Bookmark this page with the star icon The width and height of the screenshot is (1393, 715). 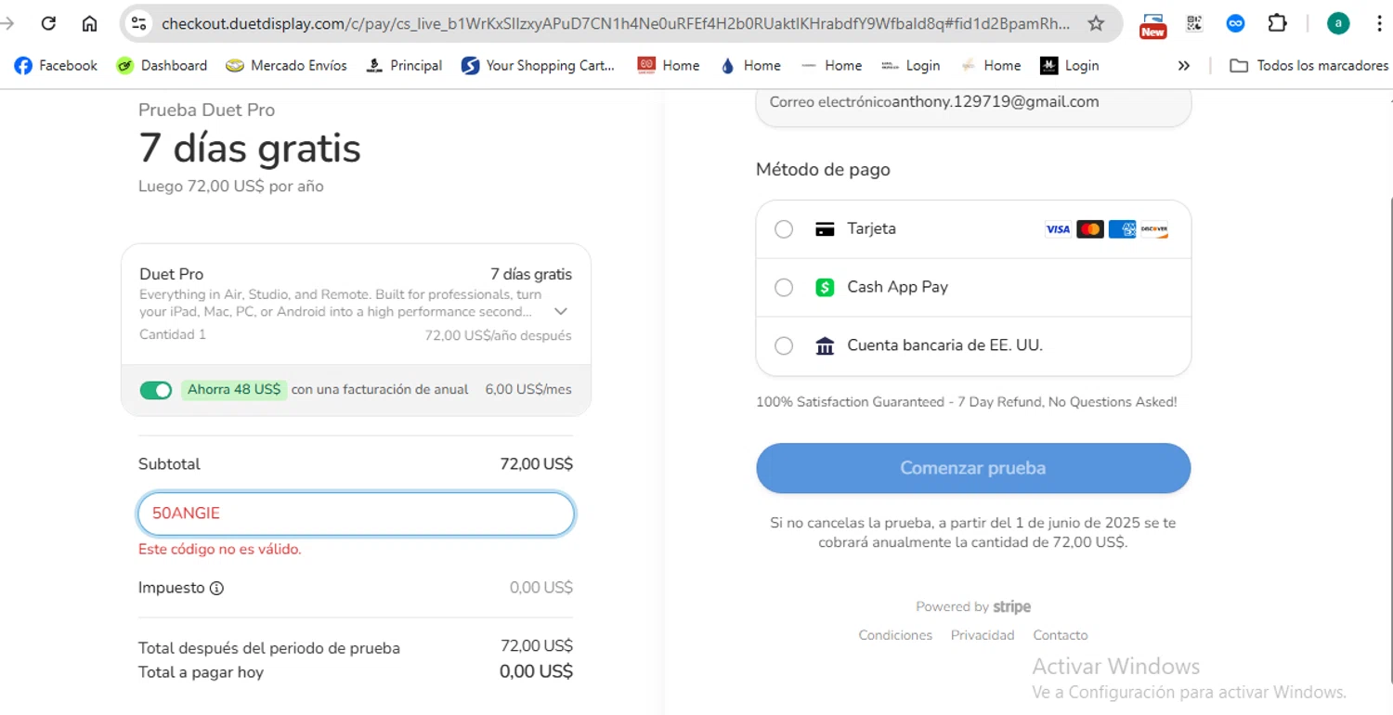click(1096, 23)
